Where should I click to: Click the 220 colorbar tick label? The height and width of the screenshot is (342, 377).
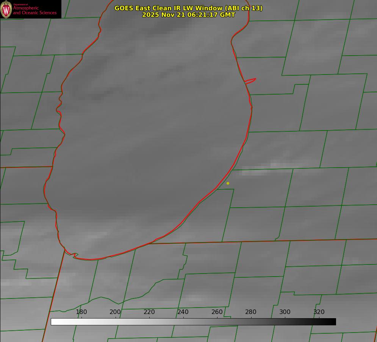pos(149,312)
